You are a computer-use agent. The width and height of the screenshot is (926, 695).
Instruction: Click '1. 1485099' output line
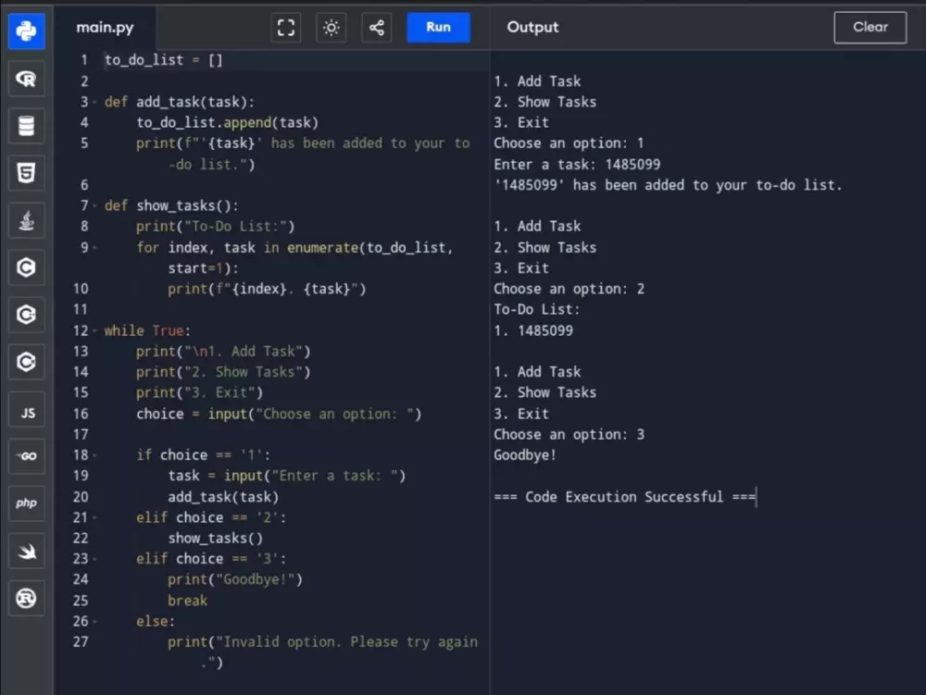pyautogui.click(x=533, y=331)
